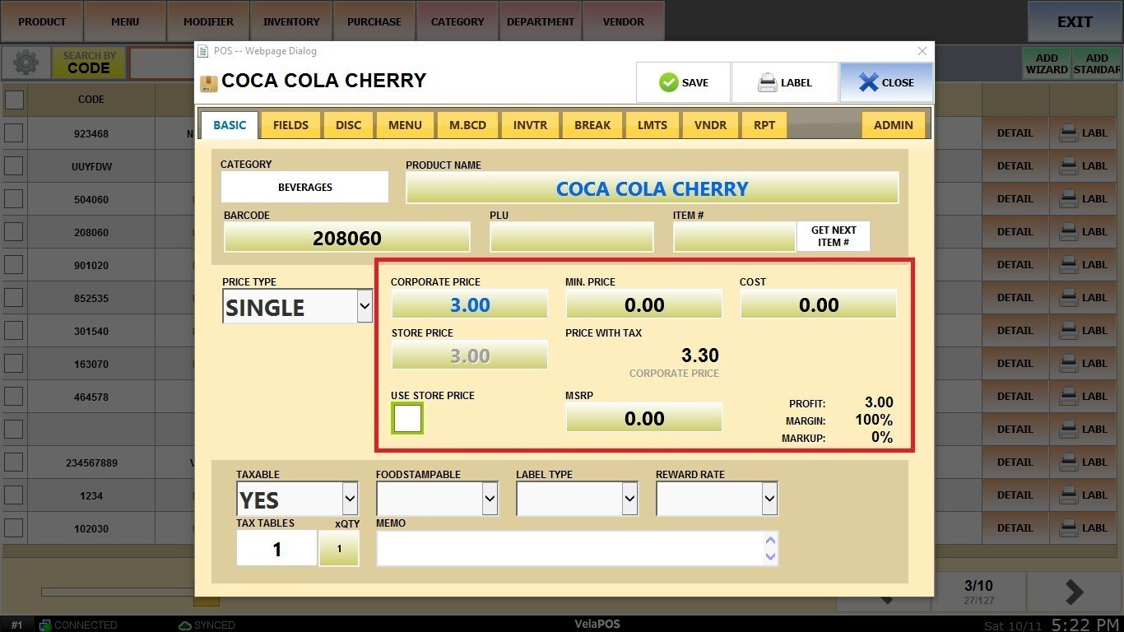
Task: Open the TAXABLE dropdown showing YES
Action: click(x=297, y=499)
